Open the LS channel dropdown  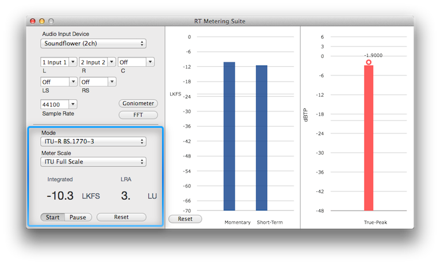[x=72, y=82]
